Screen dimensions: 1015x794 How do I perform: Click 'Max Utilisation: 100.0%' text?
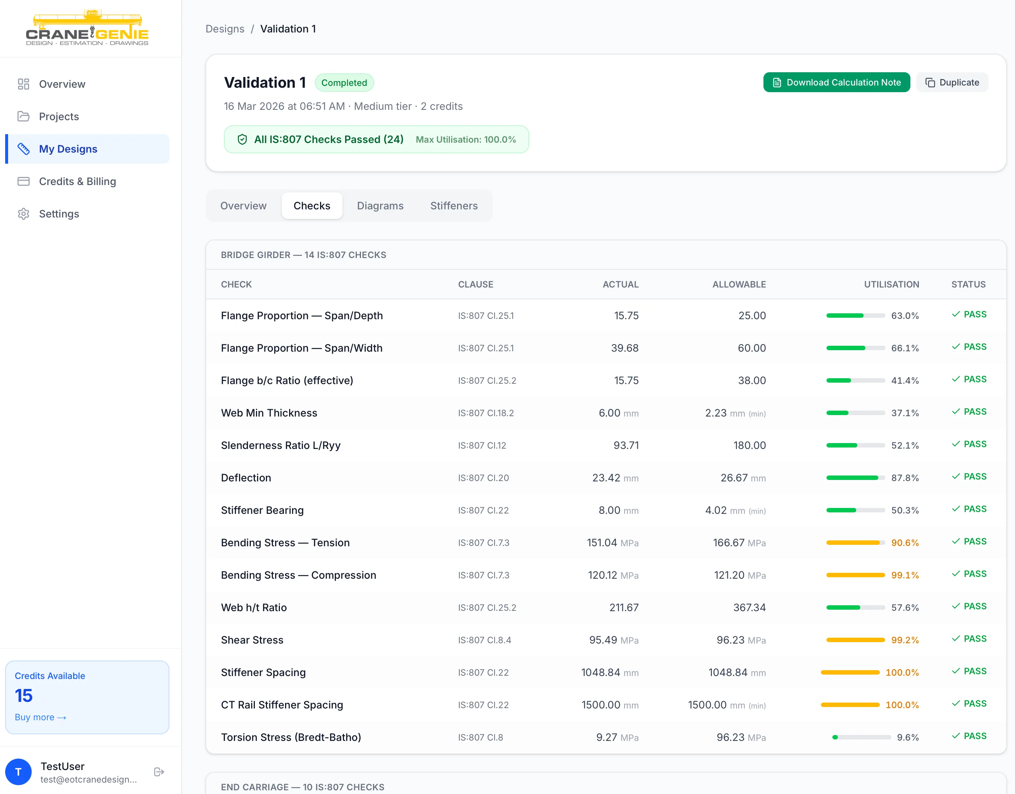[x=466, y=140]
